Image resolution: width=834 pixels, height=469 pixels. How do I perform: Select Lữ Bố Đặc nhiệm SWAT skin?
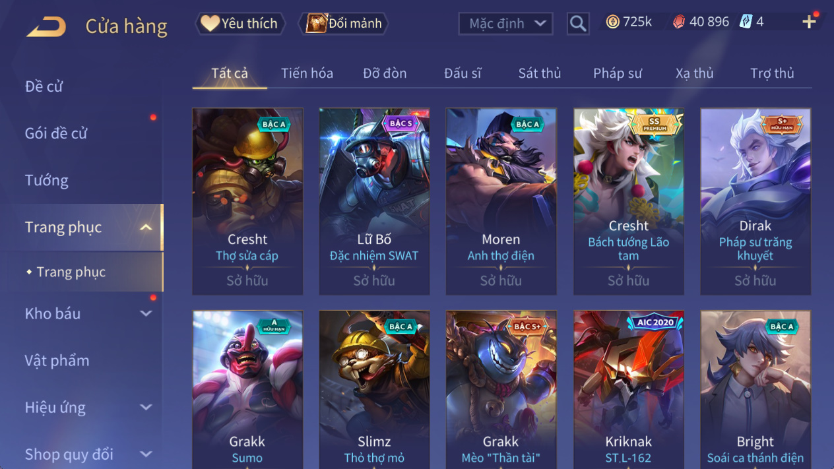[x=374, y=201]
